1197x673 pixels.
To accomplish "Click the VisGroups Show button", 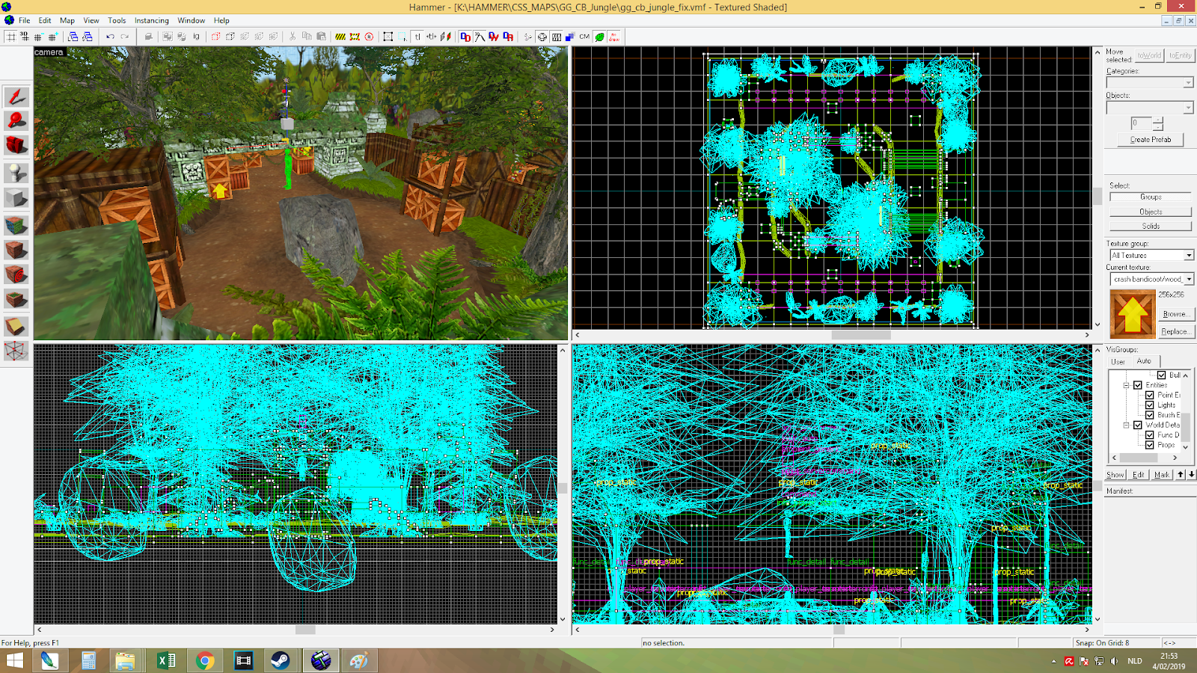I will [x=1115, y=475].
